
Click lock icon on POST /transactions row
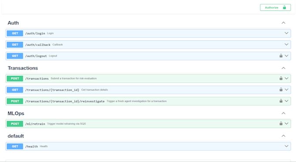[281, 78]
